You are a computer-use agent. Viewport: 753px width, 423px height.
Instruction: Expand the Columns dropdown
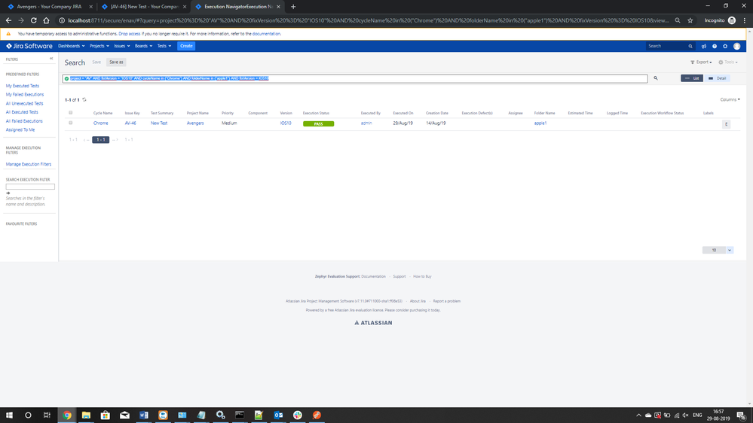tap(730, 99)
